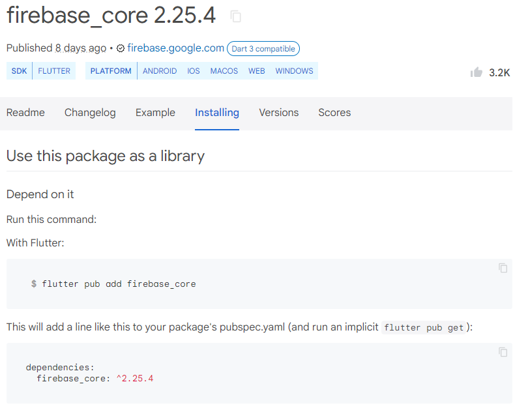Copy package name icon beside firebase_core 2.25.4

[236, 16]
